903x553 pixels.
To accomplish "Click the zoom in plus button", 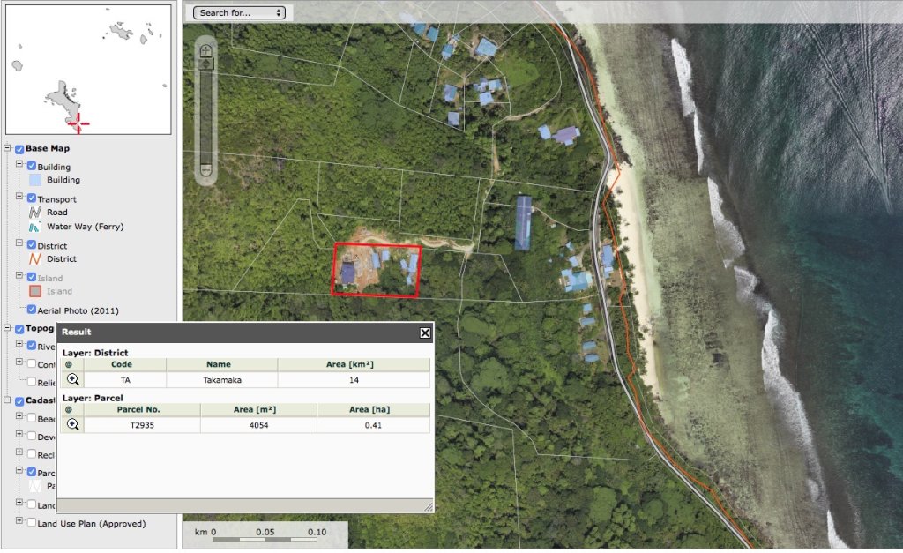I will pyautogui.click(x=205, y=51).
